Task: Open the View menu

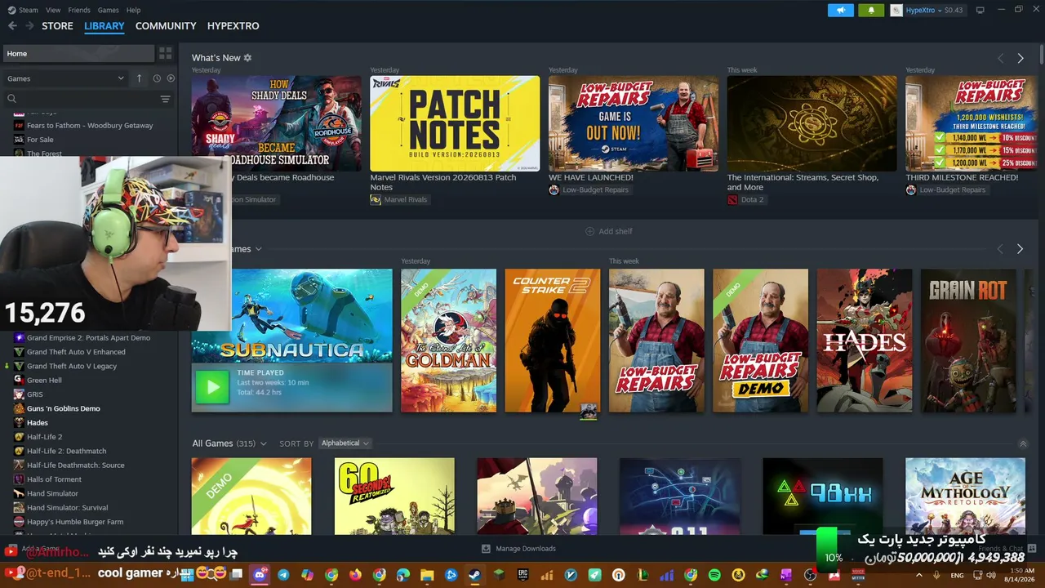Action: (x=53, y=10)
